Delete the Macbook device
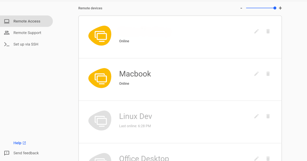Image resolution: width=307 pixels, height=161 pixels. click(268, 74)
